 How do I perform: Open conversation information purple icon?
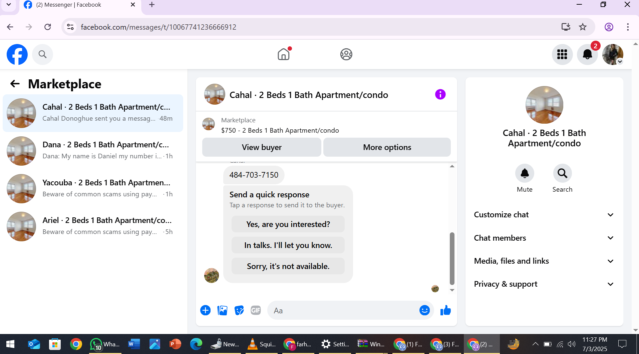pyautogui.click(x=440, y=94)
